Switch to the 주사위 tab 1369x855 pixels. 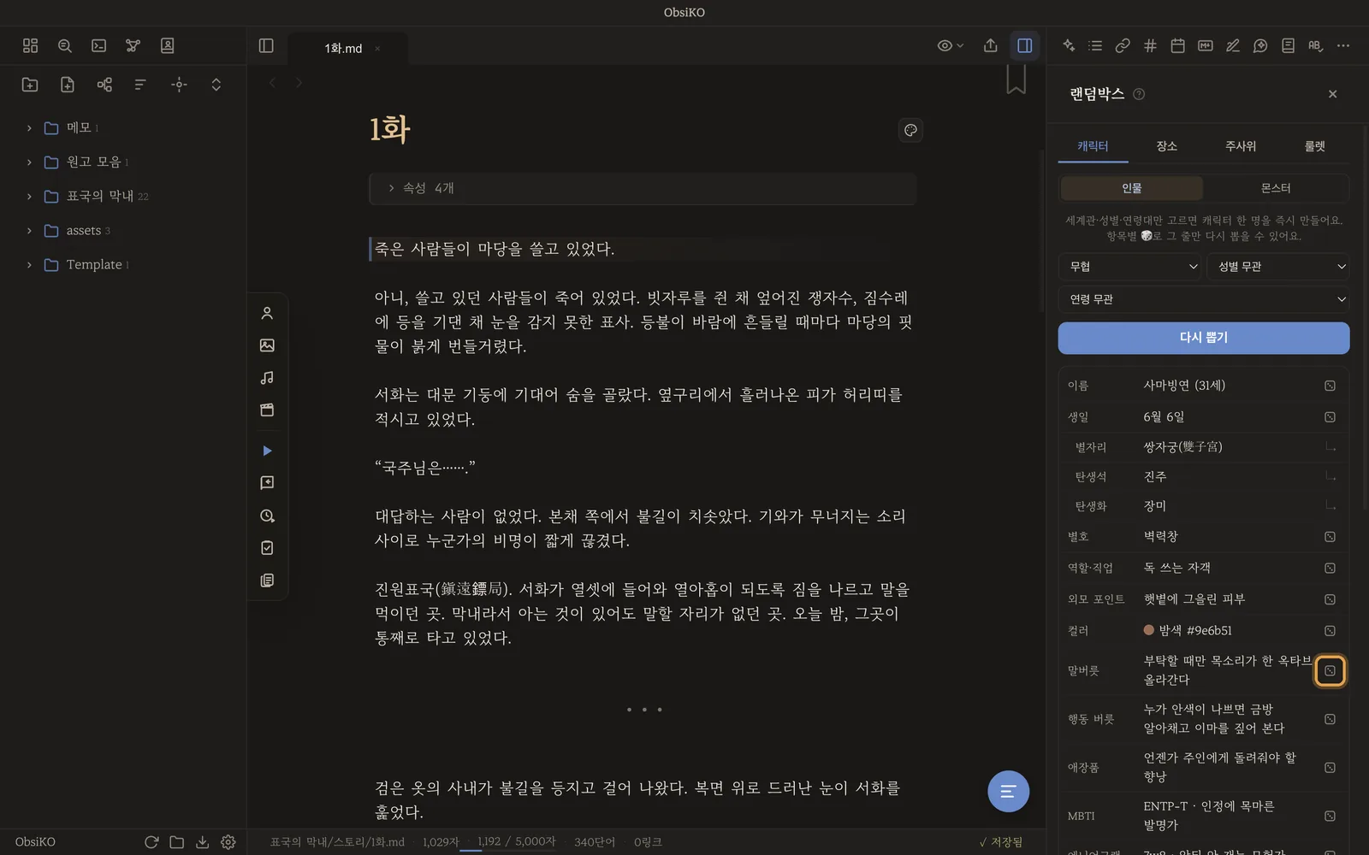tap(1241, 146)
